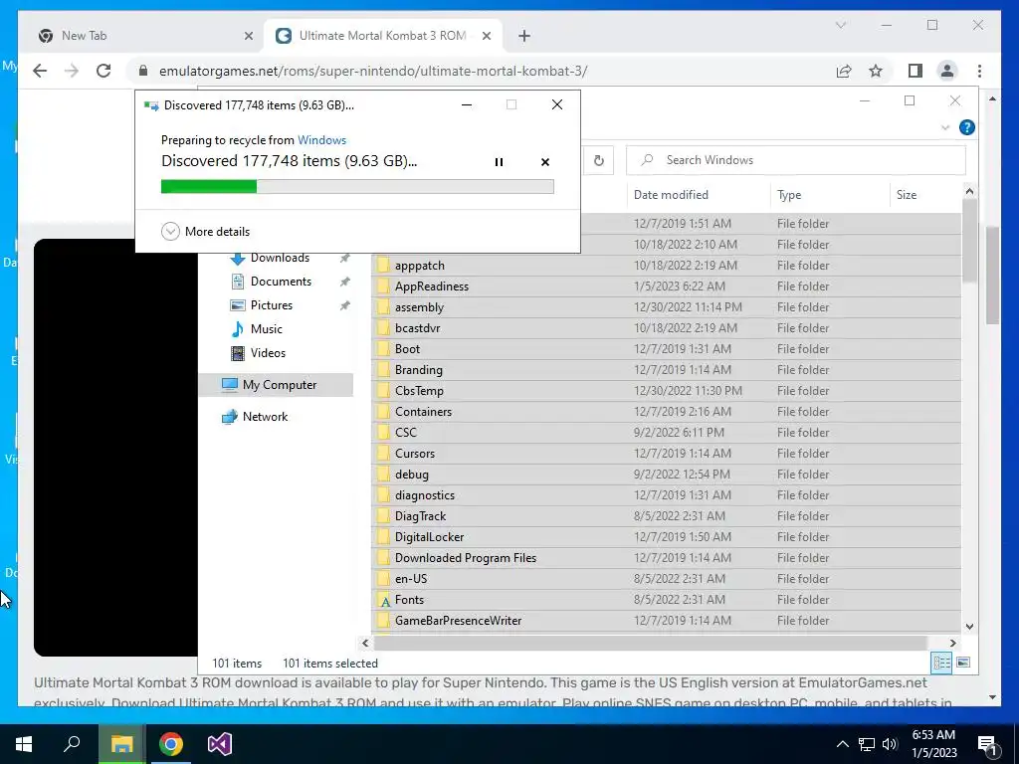
Task: Sort by Type column
Action: point(830,194)
